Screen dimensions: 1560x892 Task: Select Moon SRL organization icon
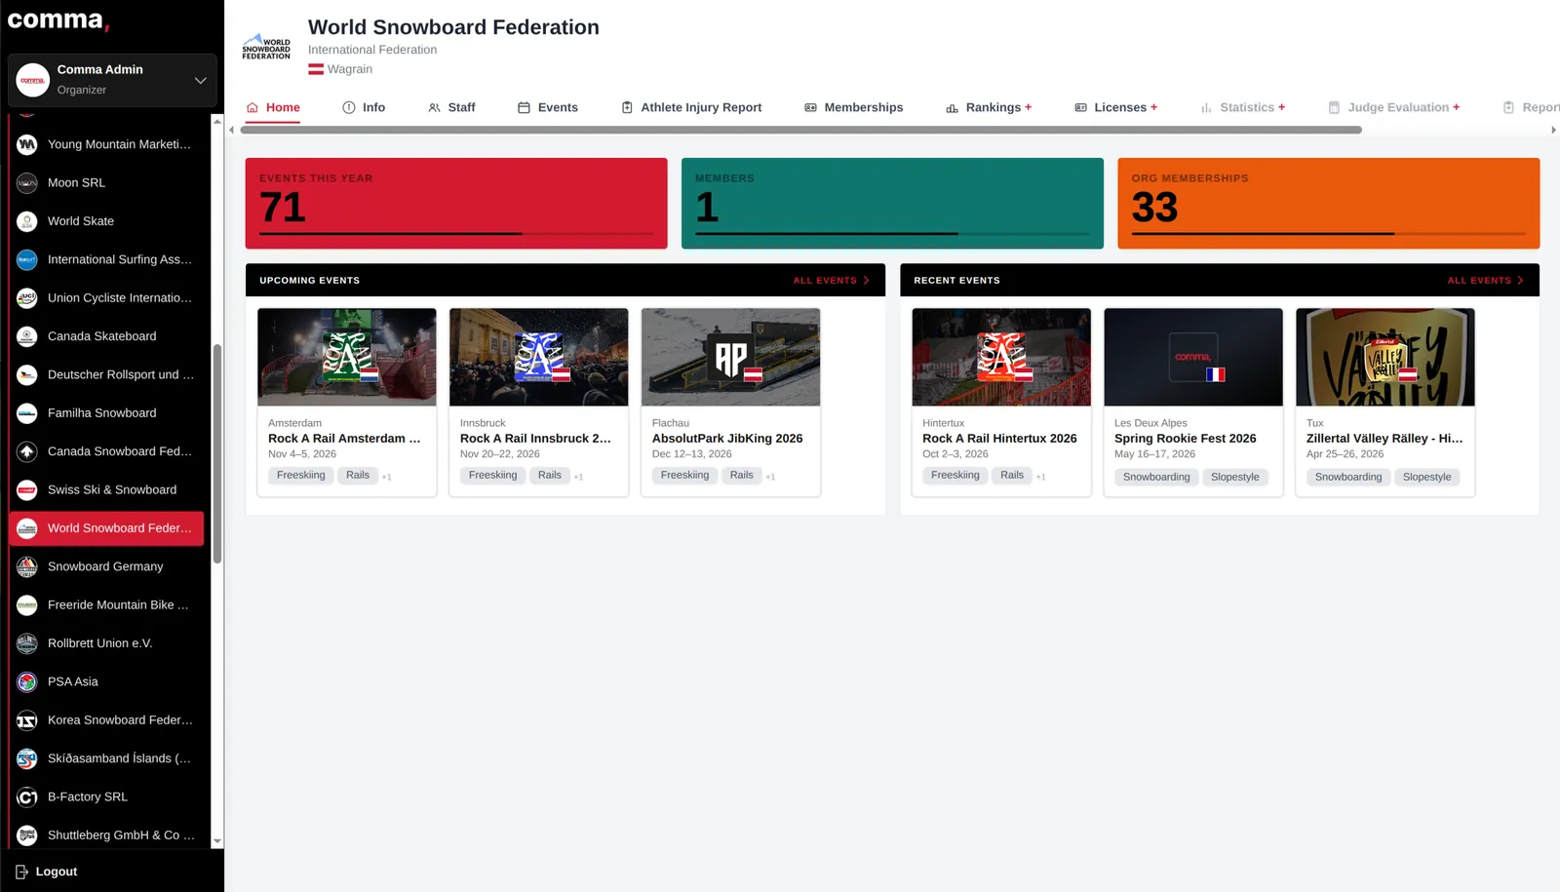click(x=27, y=182)
